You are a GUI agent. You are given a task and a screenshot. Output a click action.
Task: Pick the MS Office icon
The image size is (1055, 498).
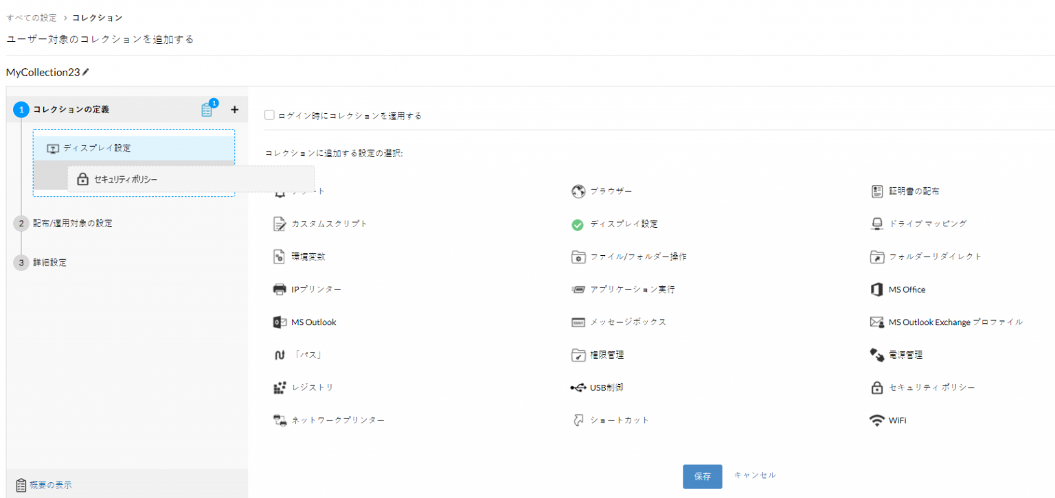pos(876,289)
